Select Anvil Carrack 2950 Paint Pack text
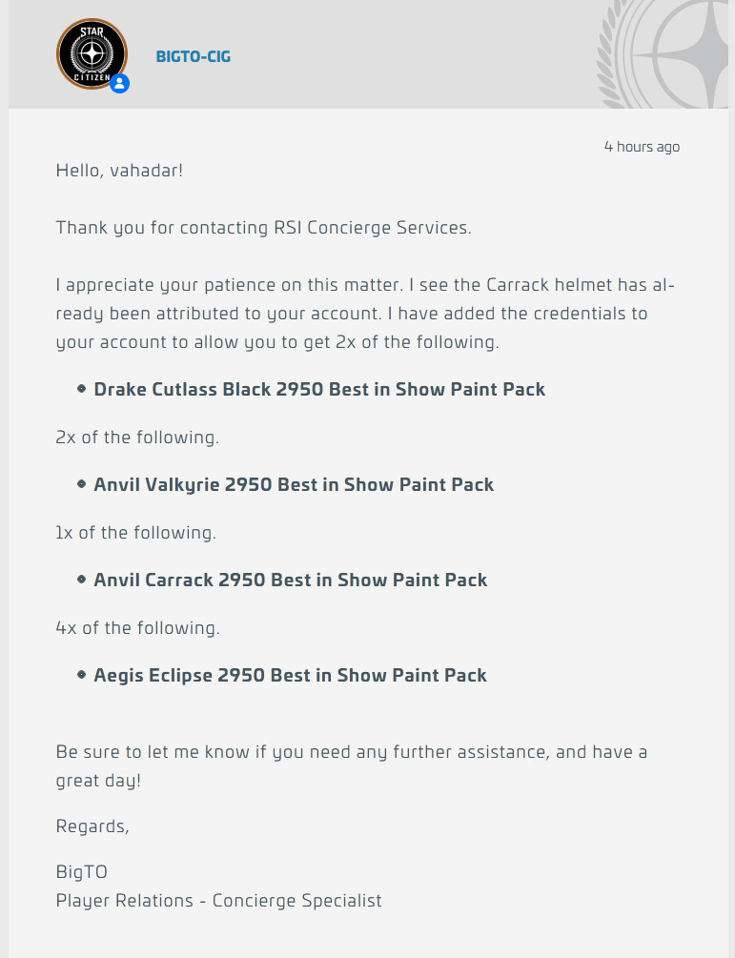The height and width of the screenshot is (958, 735). tap(290, 580)
